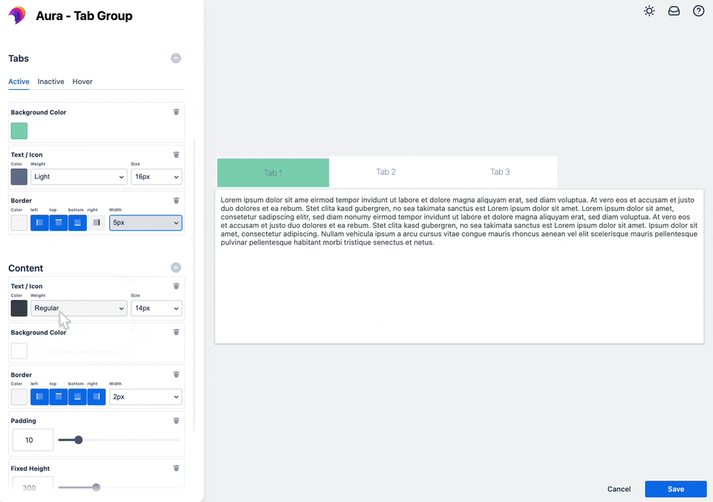Delete the Background Color setting via trash icon
Screen dimensions: 713x502
[x=176, y=111]
